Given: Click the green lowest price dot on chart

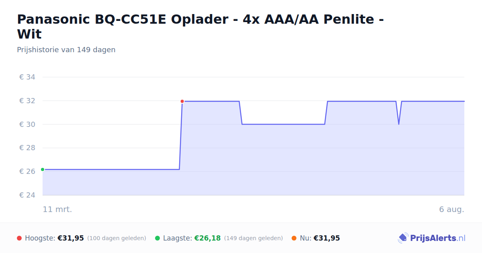Looking at the screenshot, I should tap(43, 169).
